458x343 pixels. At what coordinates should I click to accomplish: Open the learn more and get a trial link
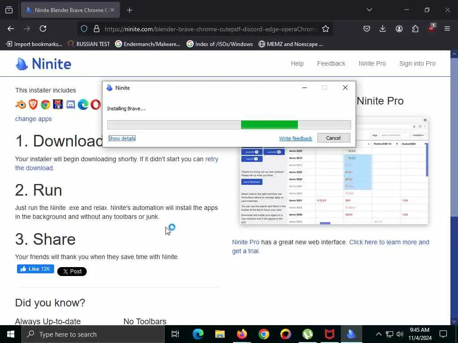click(331, 247)
